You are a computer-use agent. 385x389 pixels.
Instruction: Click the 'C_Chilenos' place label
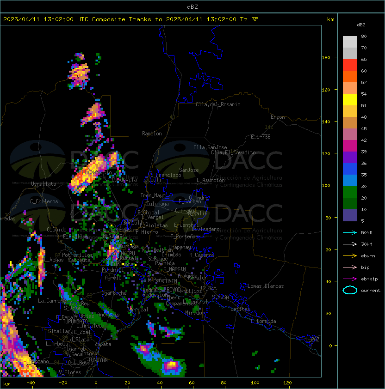point(44,201)
